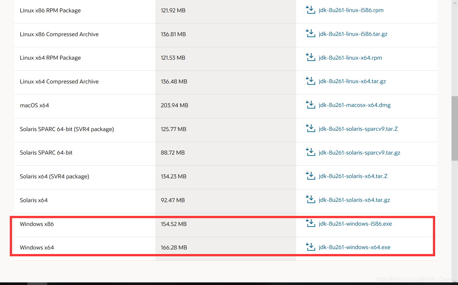Screen dimensions: 458x285
Task: Download jdk-8u261-linux-x64.tar.gz via its link
Action: [352, 81]
